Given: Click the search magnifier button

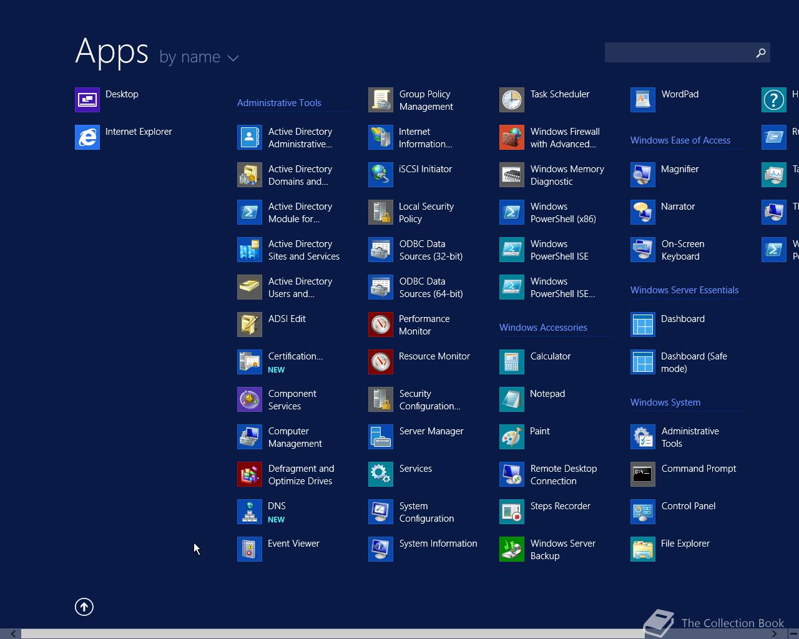Looking at the screenshot, I should [761, 53].
